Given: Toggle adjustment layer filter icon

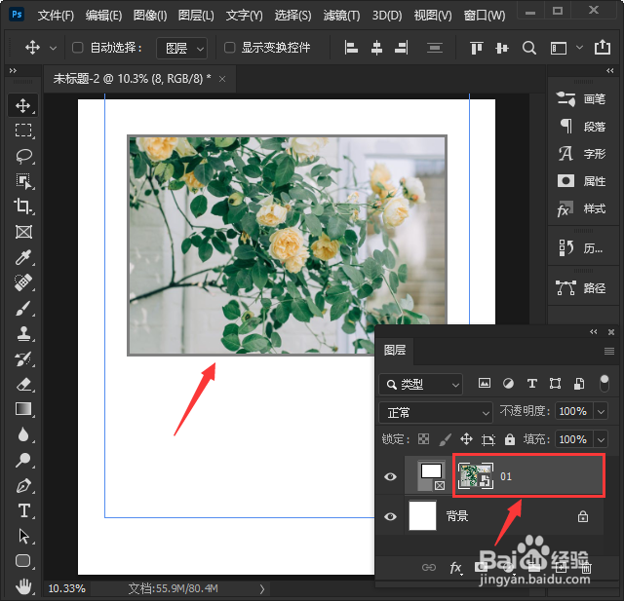Looking at the screenshot, I should coord(508,383).
